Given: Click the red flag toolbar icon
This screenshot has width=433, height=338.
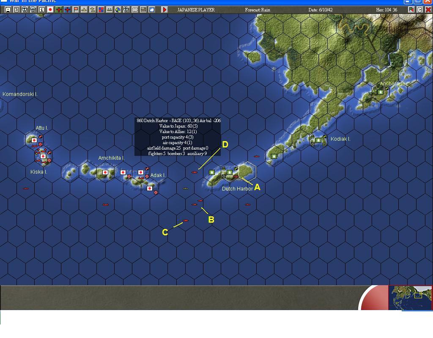Looking at the screenshot, I should (x=76, y=10).
